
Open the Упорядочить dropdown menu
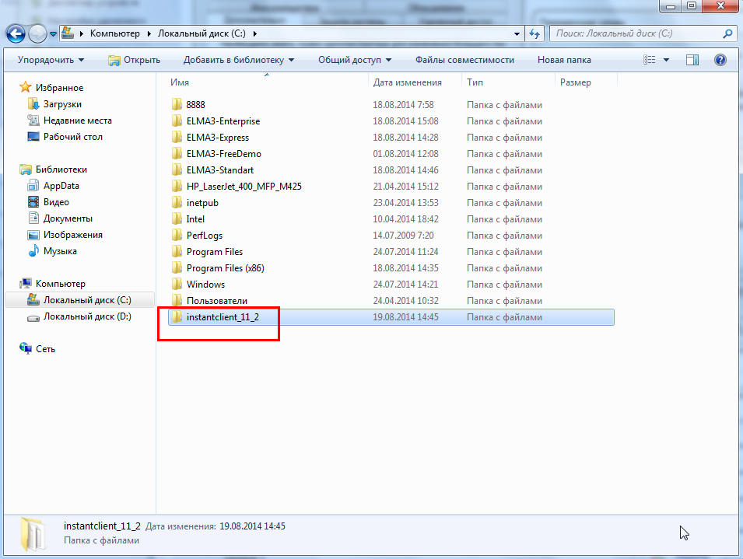point(51,60)
